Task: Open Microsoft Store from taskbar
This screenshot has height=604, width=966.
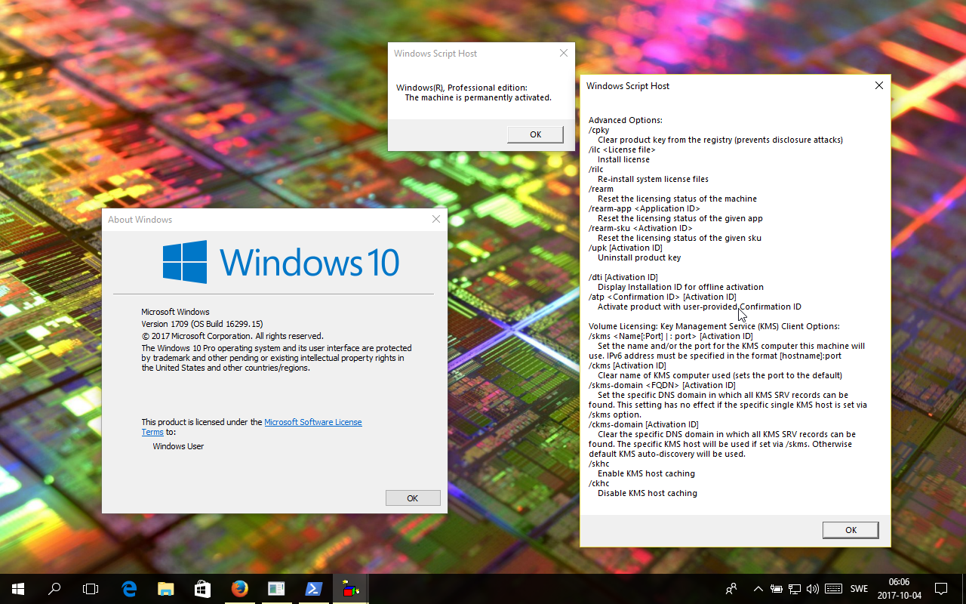Action: tap(202, 589)
